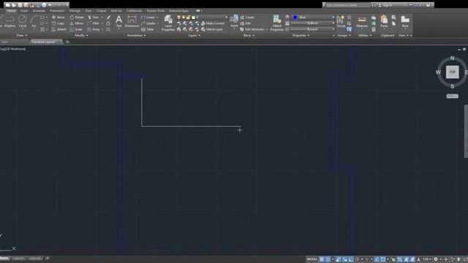Click the keyword search input field
The width and height of the screenshot is (468, 263).
click(348, 5)
